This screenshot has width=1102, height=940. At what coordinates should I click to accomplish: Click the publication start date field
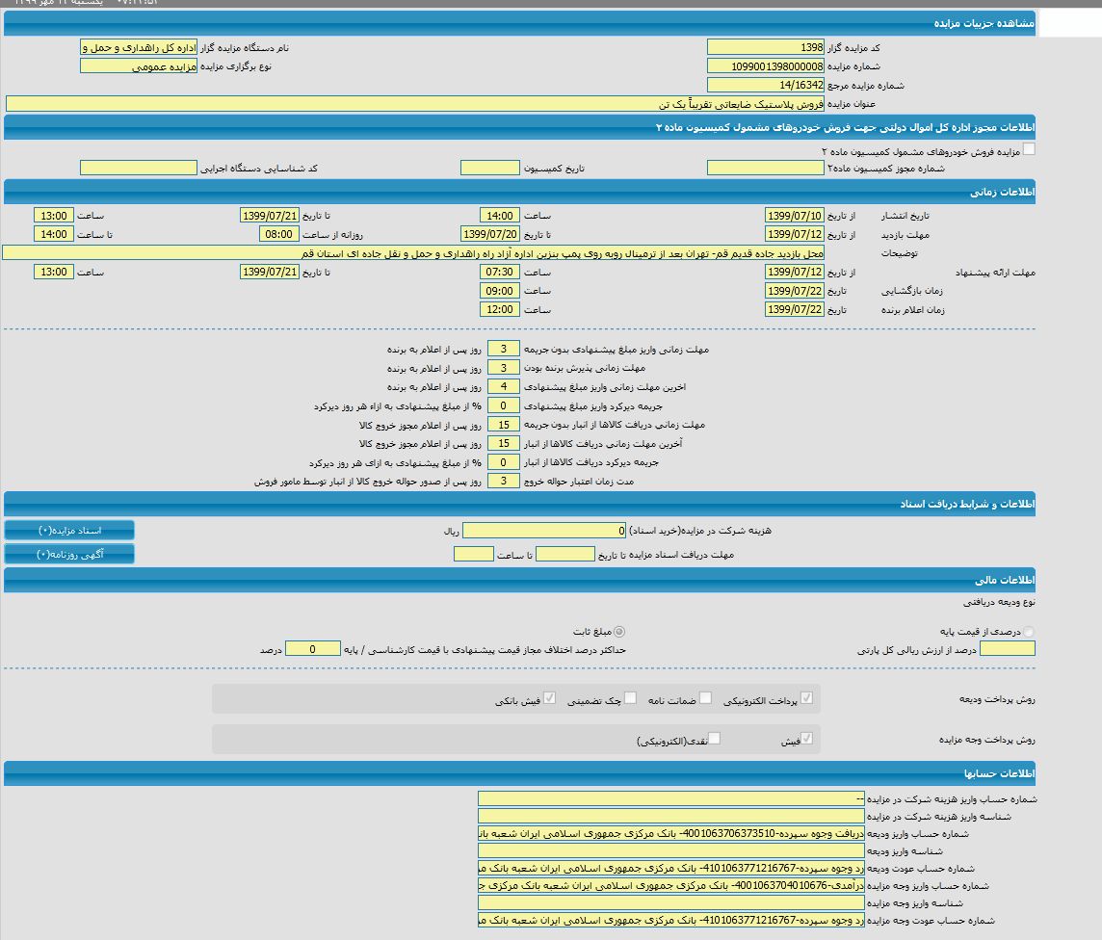[794, 216]
